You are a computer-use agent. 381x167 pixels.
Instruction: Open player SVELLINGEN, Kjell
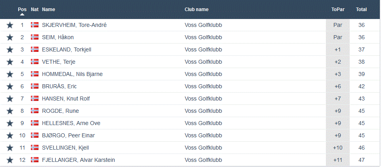tap(65, 148)
